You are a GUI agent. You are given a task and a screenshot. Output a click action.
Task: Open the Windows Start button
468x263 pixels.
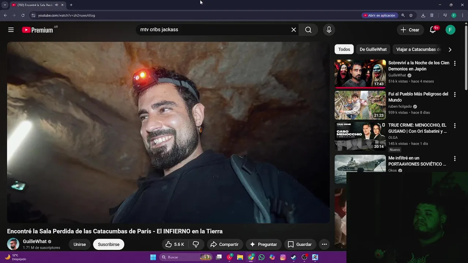(x=153, y=257)
